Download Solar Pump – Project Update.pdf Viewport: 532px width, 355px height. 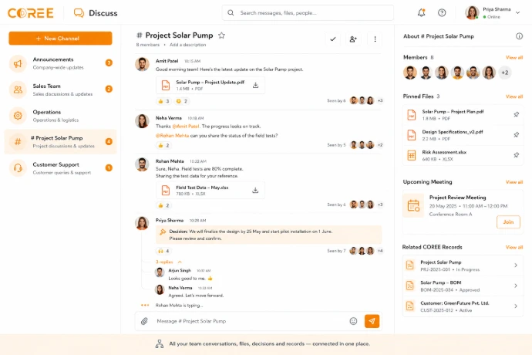coord(255,85)
